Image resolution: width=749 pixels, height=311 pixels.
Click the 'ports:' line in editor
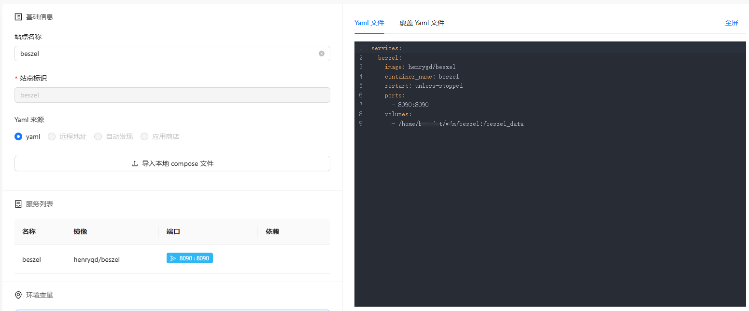pos(395,95)
